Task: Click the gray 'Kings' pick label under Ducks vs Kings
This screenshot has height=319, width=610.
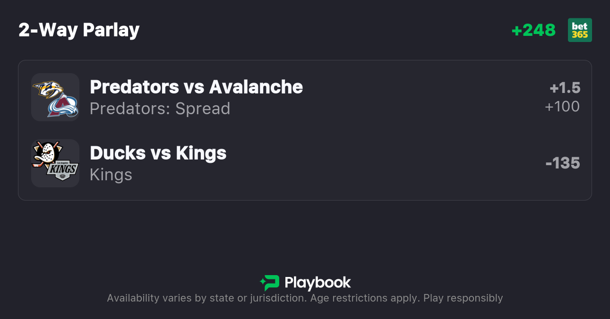Action: tap(111, 175)
